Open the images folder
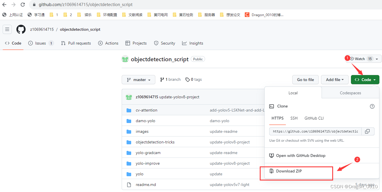This screenshot has width=382, height=192. point(142,131)
